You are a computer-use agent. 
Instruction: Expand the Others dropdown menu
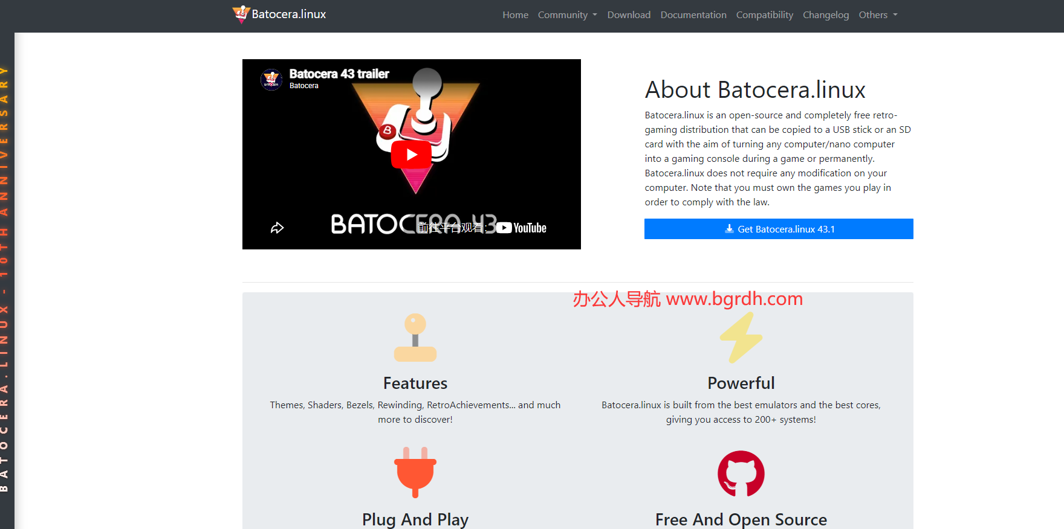pyautogui.click(x=878, y=14)
